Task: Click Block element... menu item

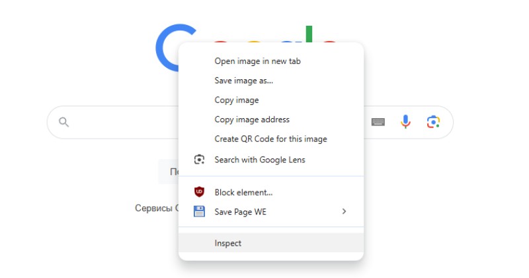Action: point(243,192)
